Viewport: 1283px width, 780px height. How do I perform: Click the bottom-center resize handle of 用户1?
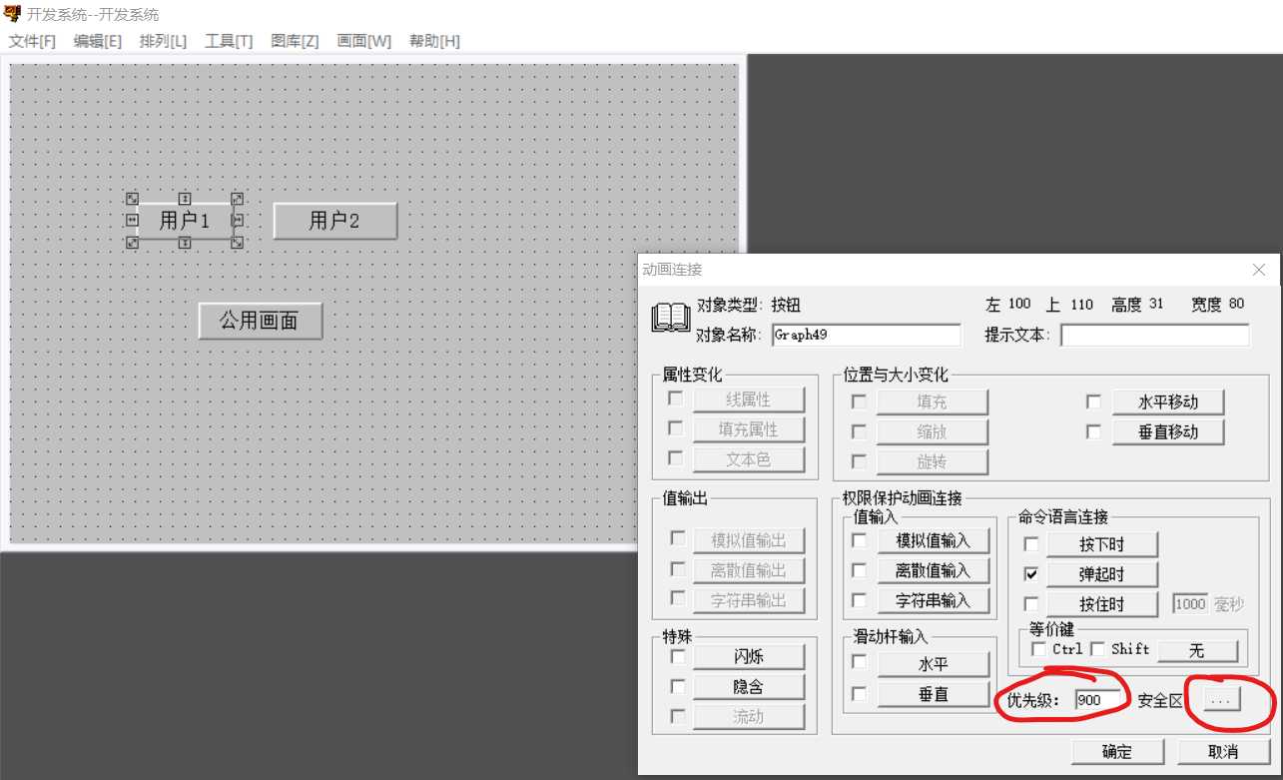185,243
